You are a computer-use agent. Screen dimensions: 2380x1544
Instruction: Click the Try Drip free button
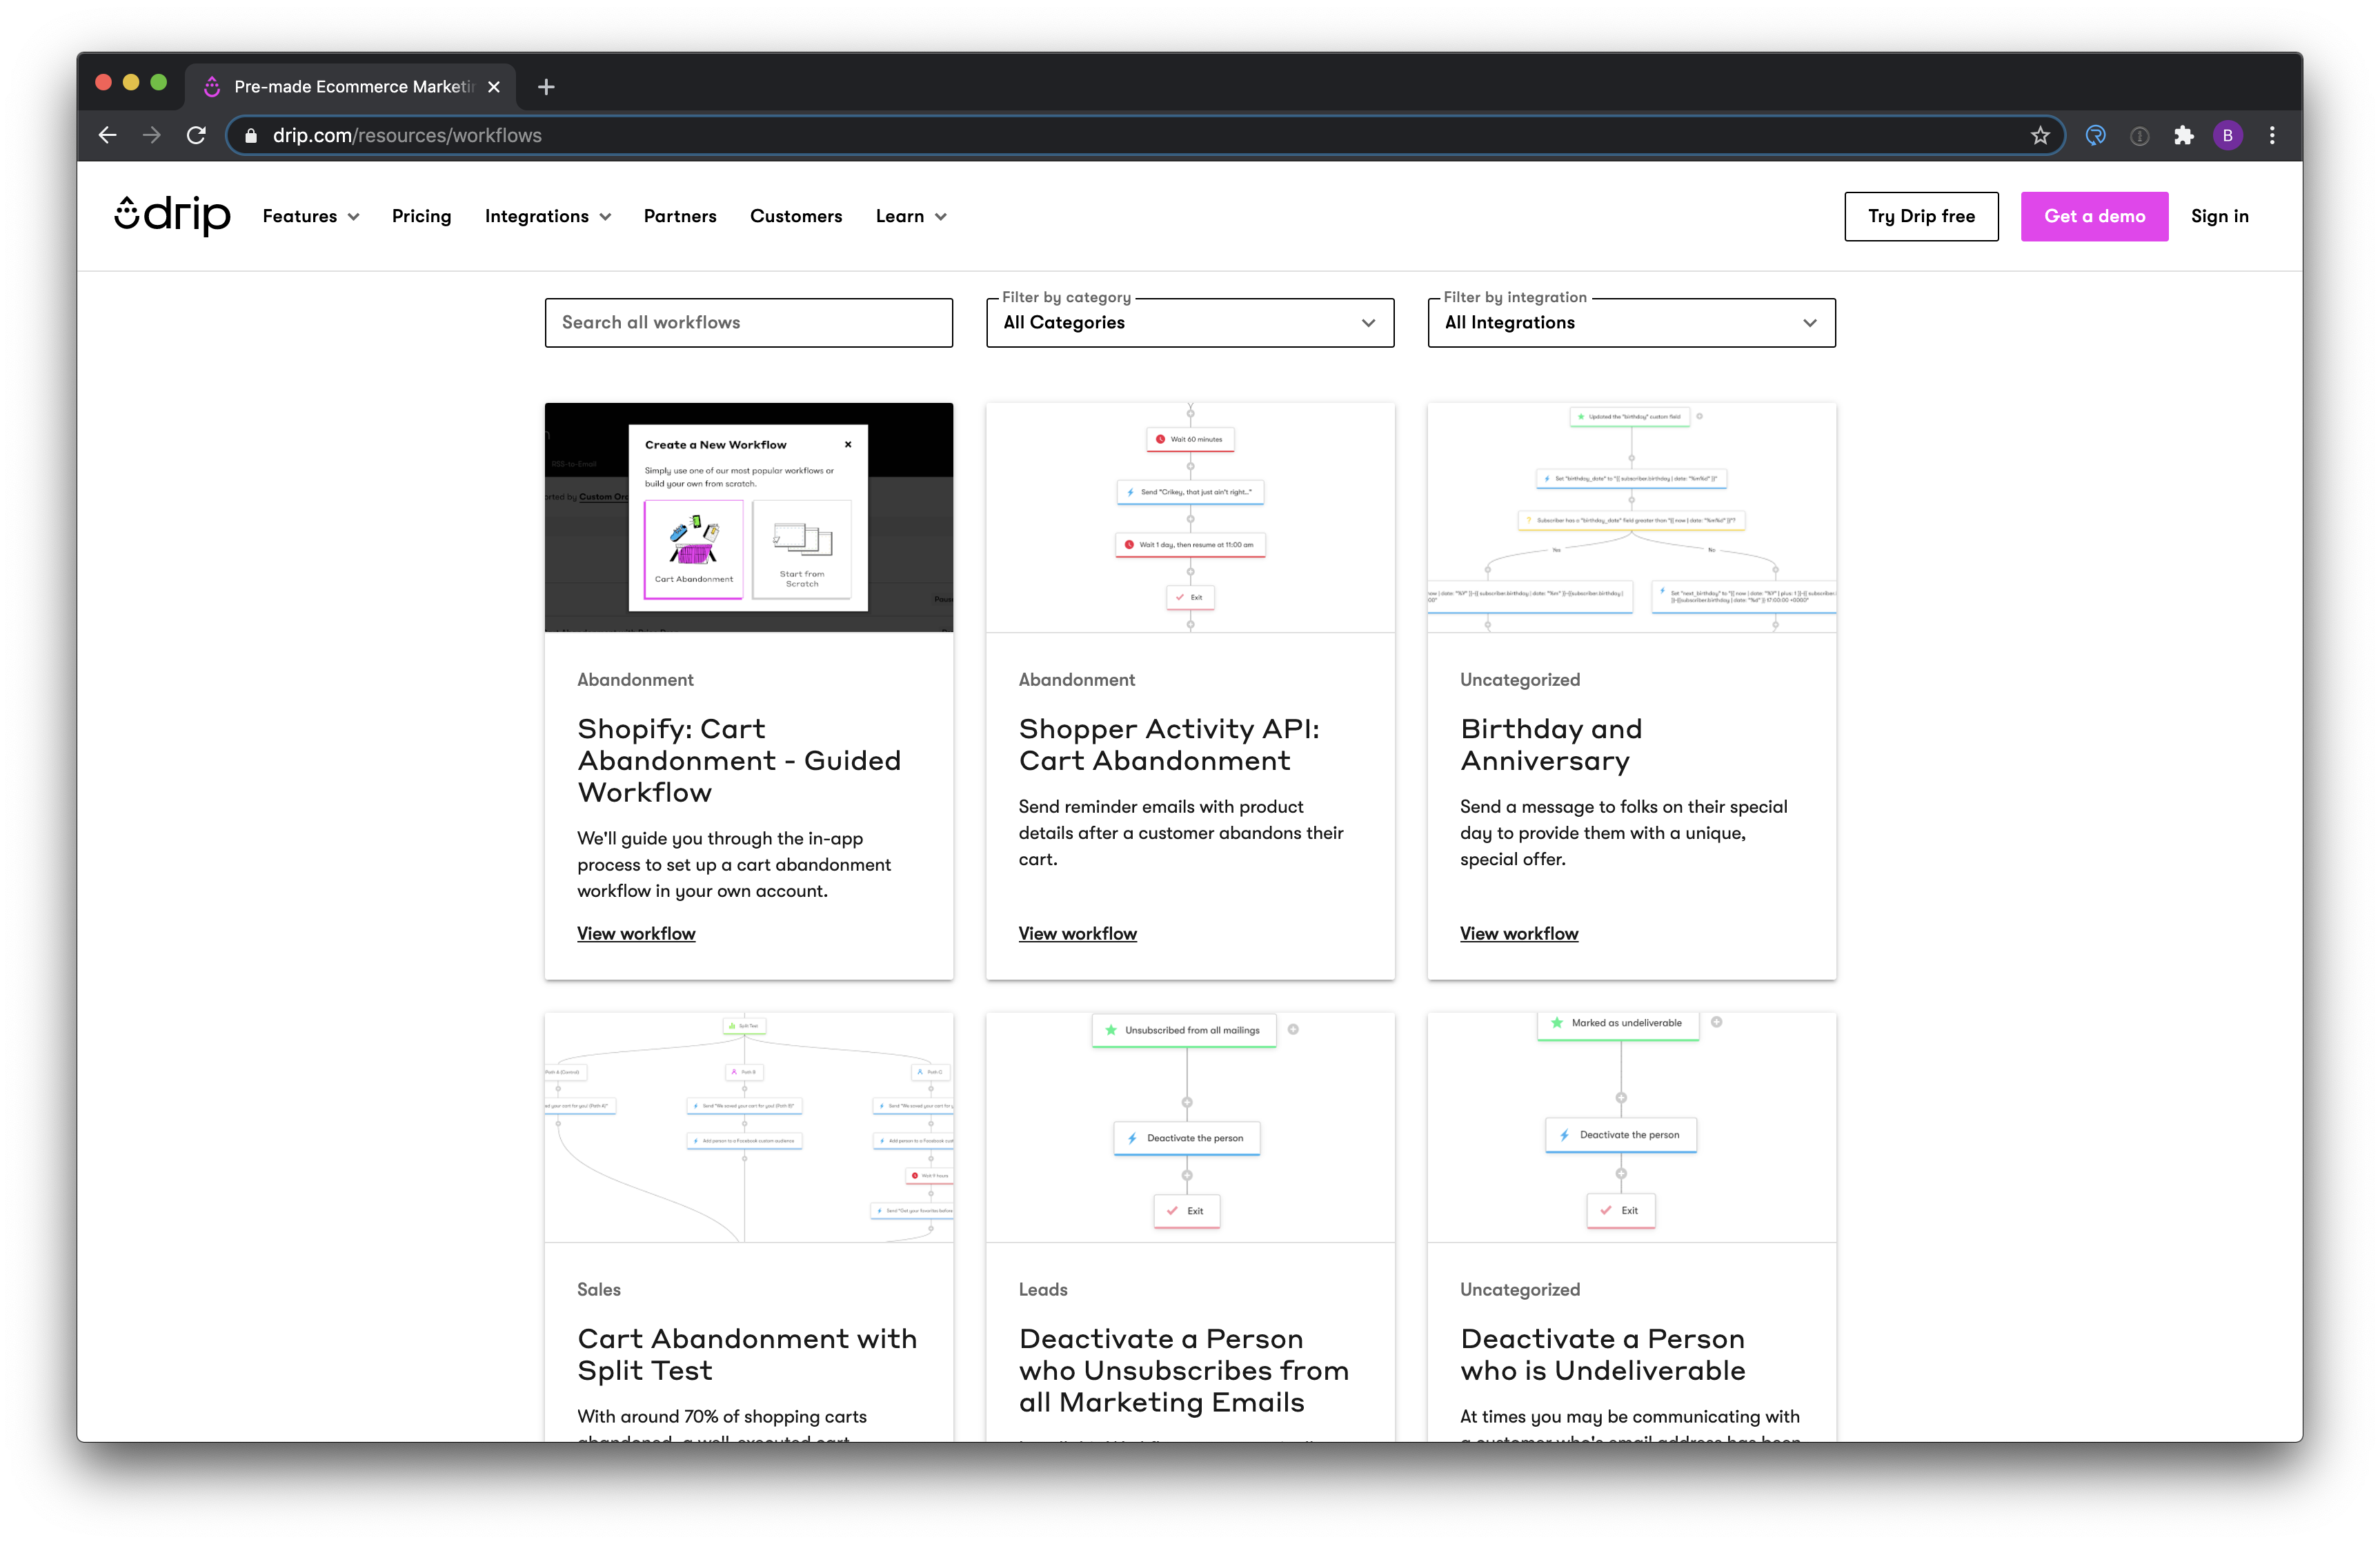[x=1921, y=216]
